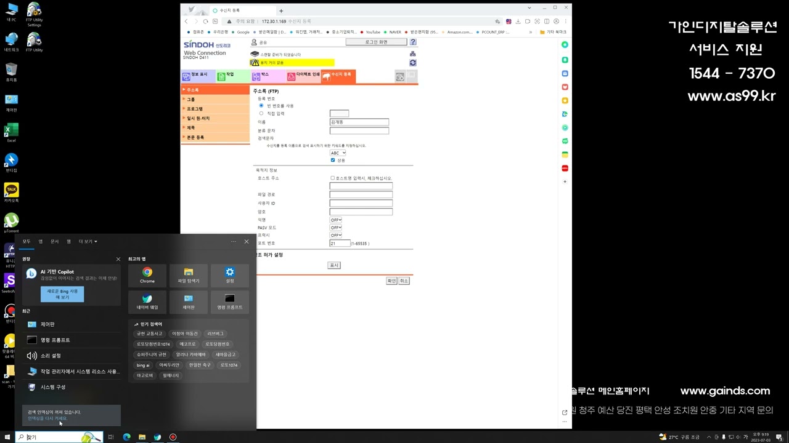Expand 더 보기 filter in search panel
Viewport: 789px width, 443px height.
(88, 241)
